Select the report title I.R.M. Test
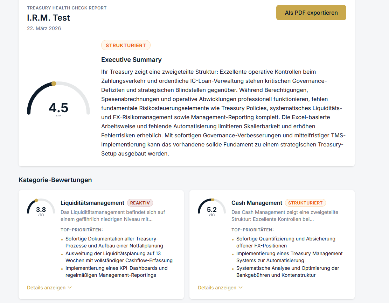The image size is (389, 303). pyautogui.click(x=48, y=18)
